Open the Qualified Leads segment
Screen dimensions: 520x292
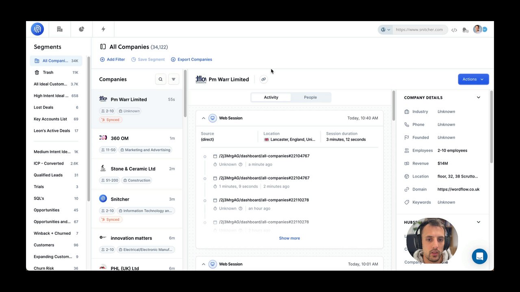point(56,175)
